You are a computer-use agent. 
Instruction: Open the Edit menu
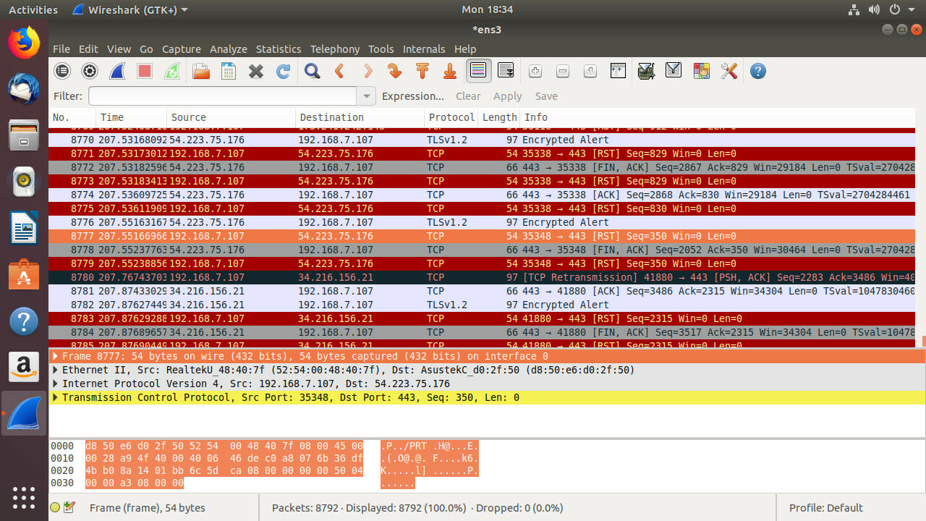click(88, 49)
